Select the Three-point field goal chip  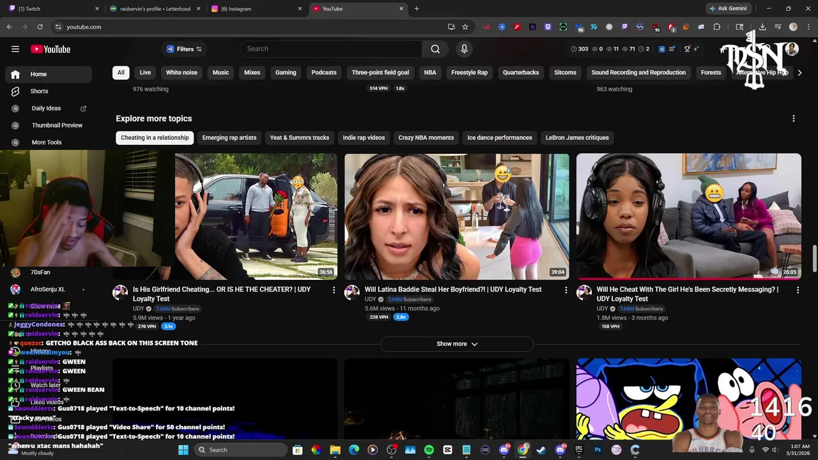click(380, 72)
